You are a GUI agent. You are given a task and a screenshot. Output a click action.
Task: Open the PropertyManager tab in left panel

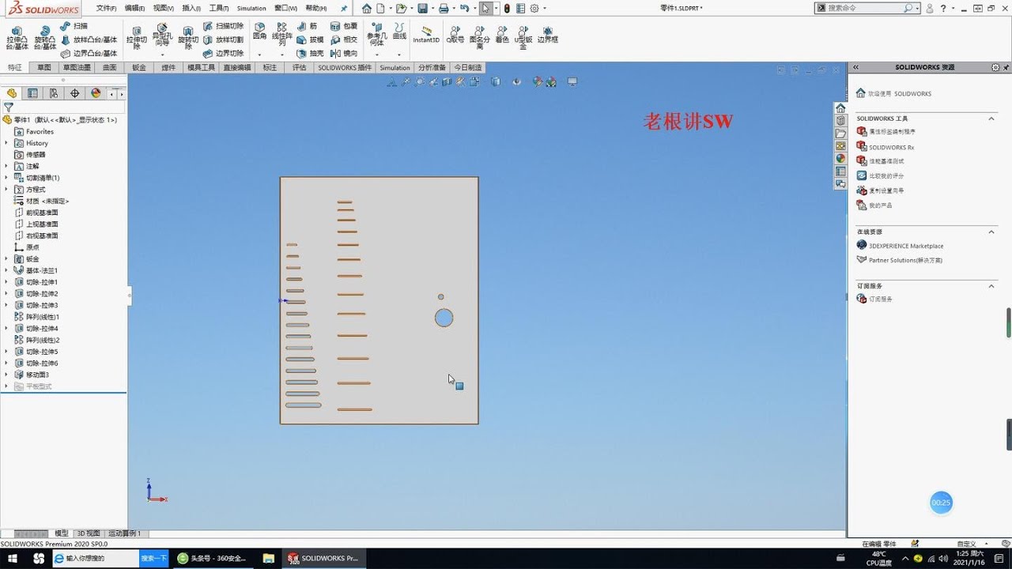pyautogui.click(x=32, y=93)
